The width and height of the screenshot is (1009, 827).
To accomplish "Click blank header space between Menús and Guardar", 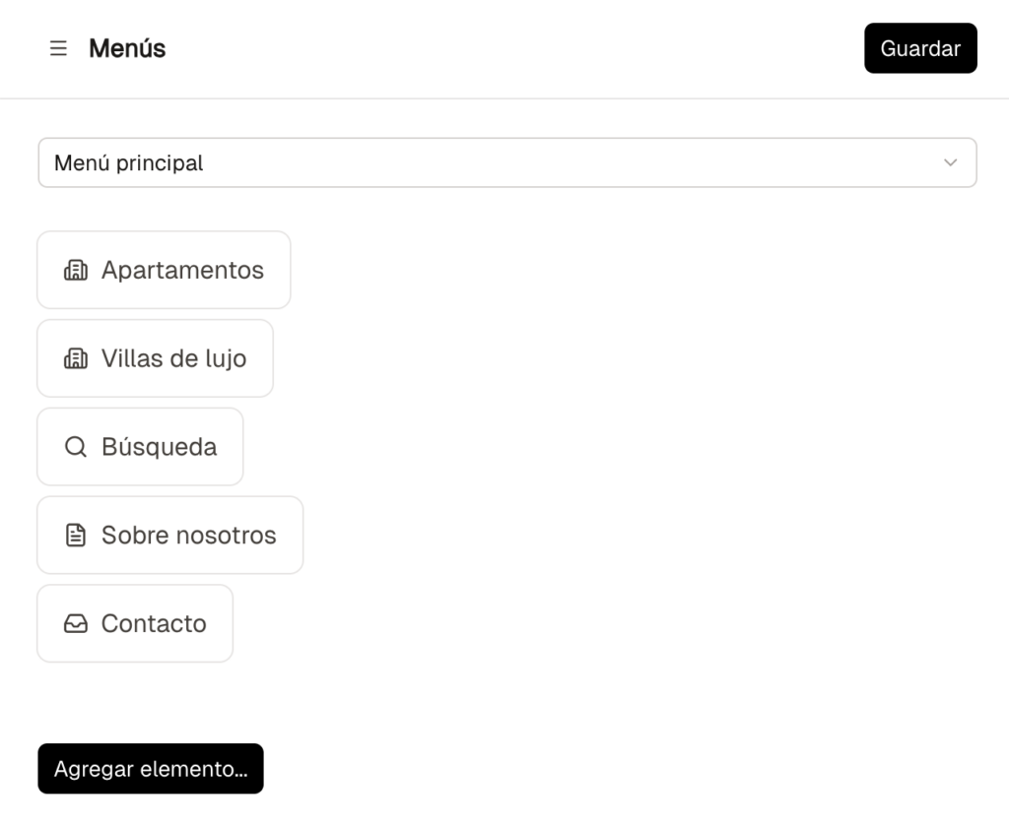I will coord(512,48).
